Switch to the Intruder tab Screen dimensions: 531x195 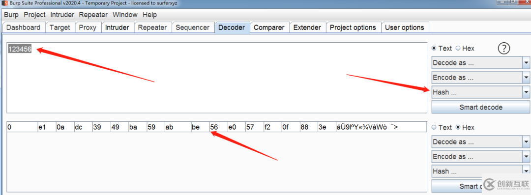[x=117, y=28]
